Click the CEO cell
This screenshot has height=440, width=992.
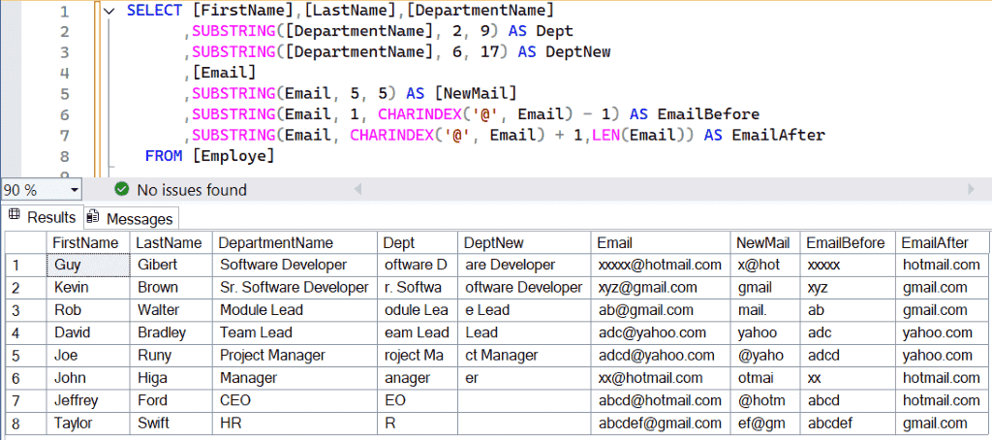point(294,400)
